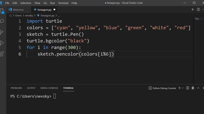Click the "black" string on line 4
The height and width of the screenshot is (114, 204).
pyautogui.click(x=77, y=41)
